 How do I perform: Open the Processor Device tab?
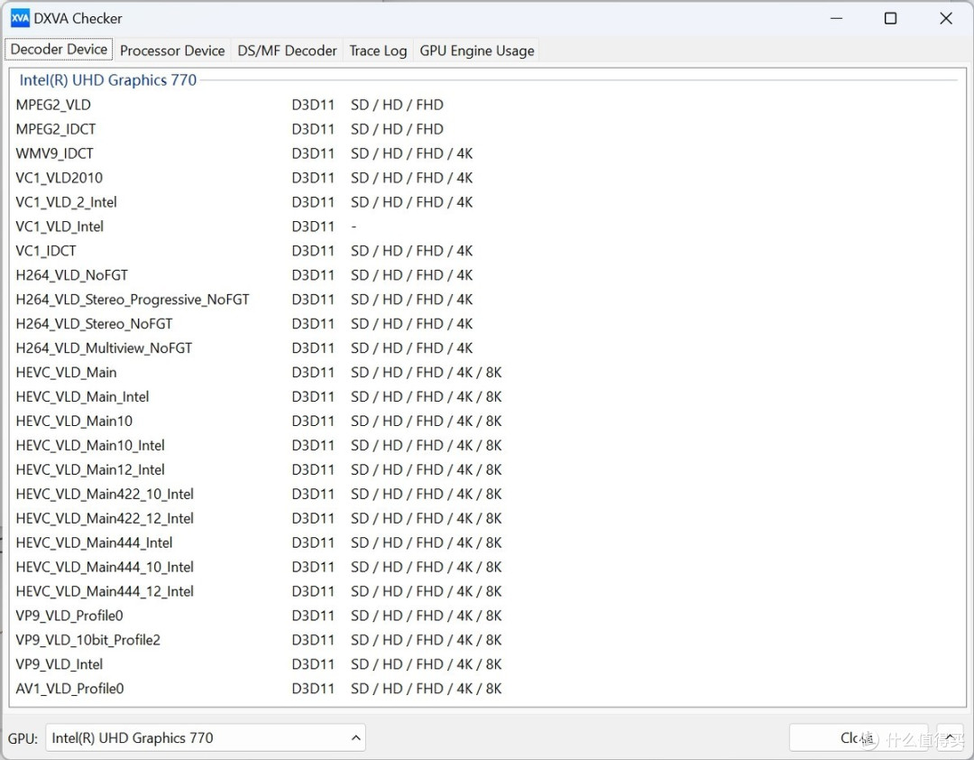click(x=172, y=51)
